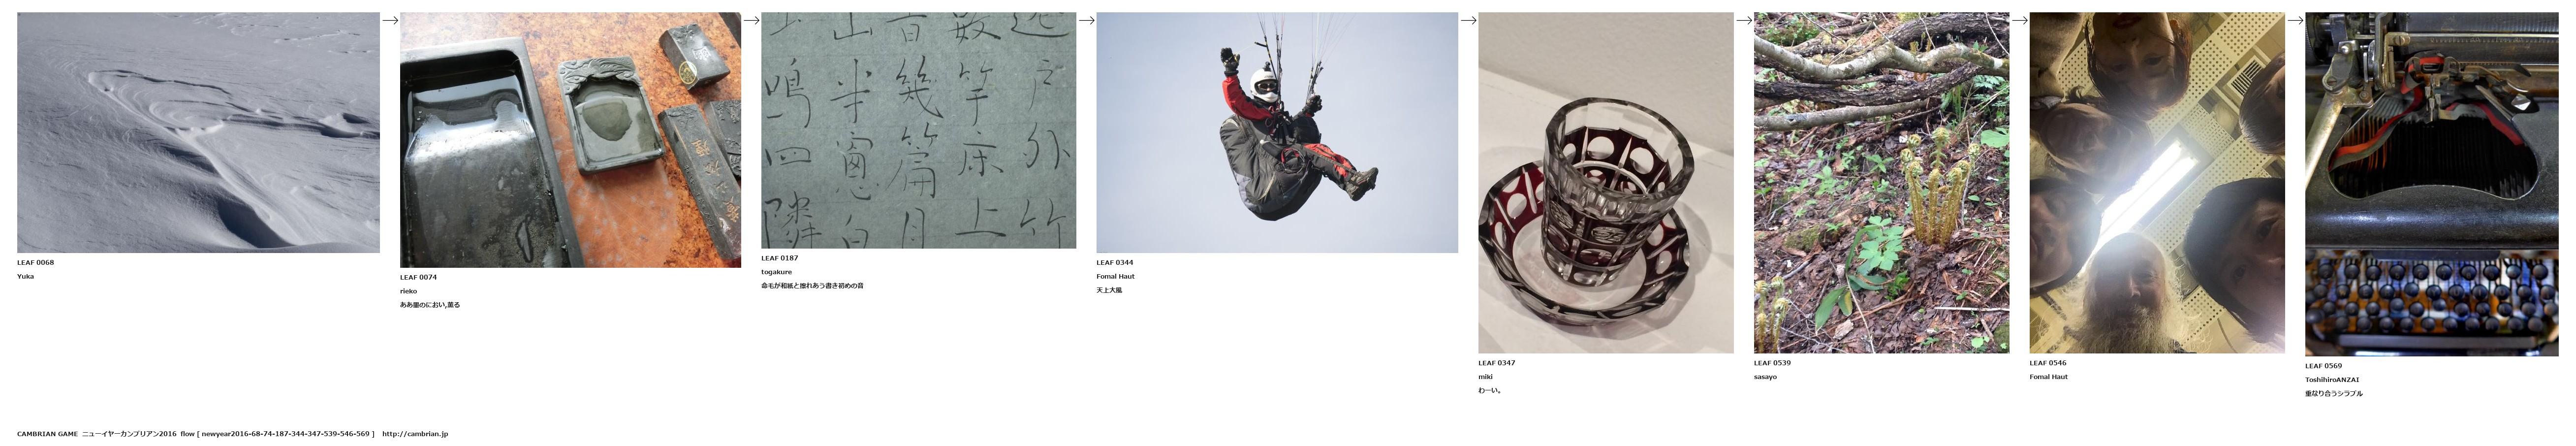Click the arrow after the paraglider photo
Screen dimensions: 2576x446
(x=1468, y=20)
